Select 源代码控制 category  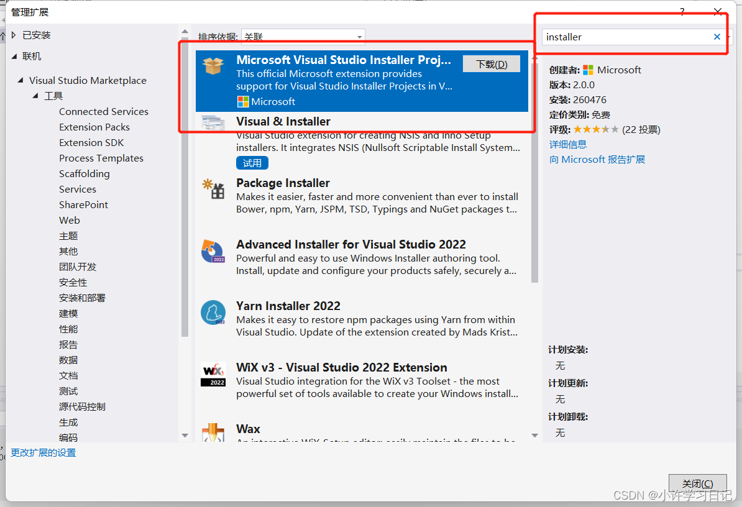click(x=82, y=407)
